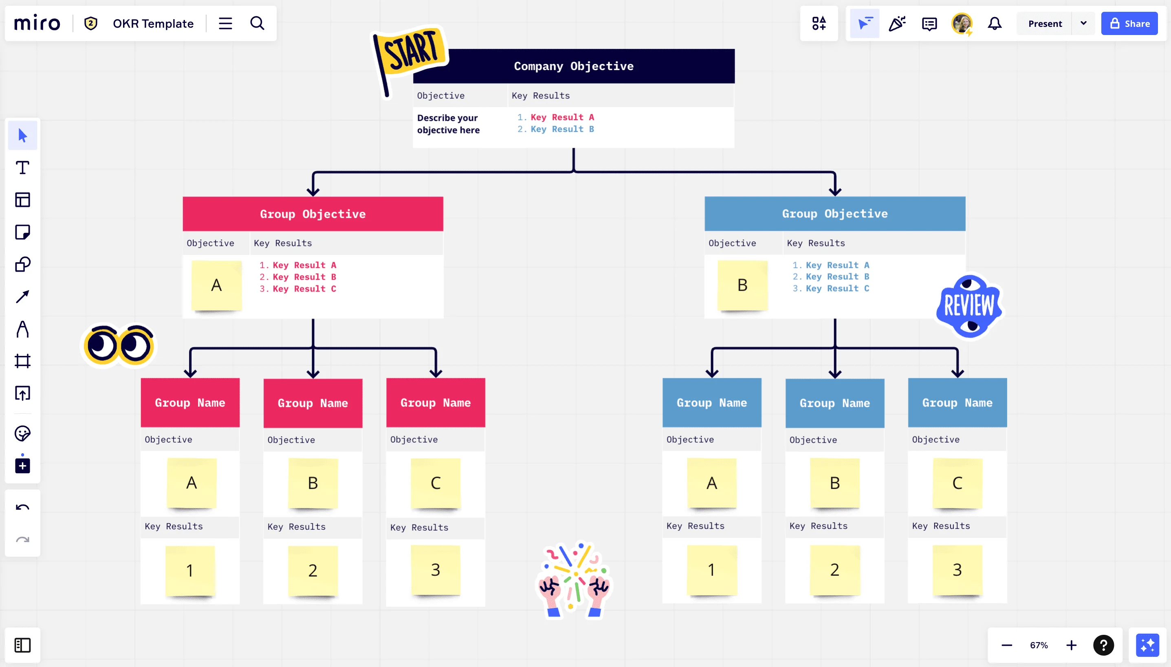The width and height of the screenshot is (1171, 667).
Task: Click the Miro logo menu item
Action: coord(38,23)
